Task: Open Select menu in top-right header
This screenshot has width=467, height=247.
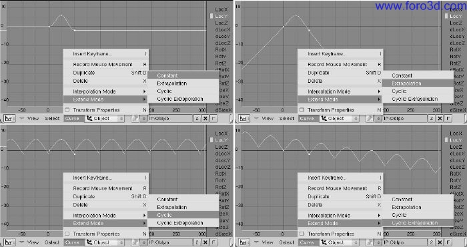Action: click(x=287, y=119)
